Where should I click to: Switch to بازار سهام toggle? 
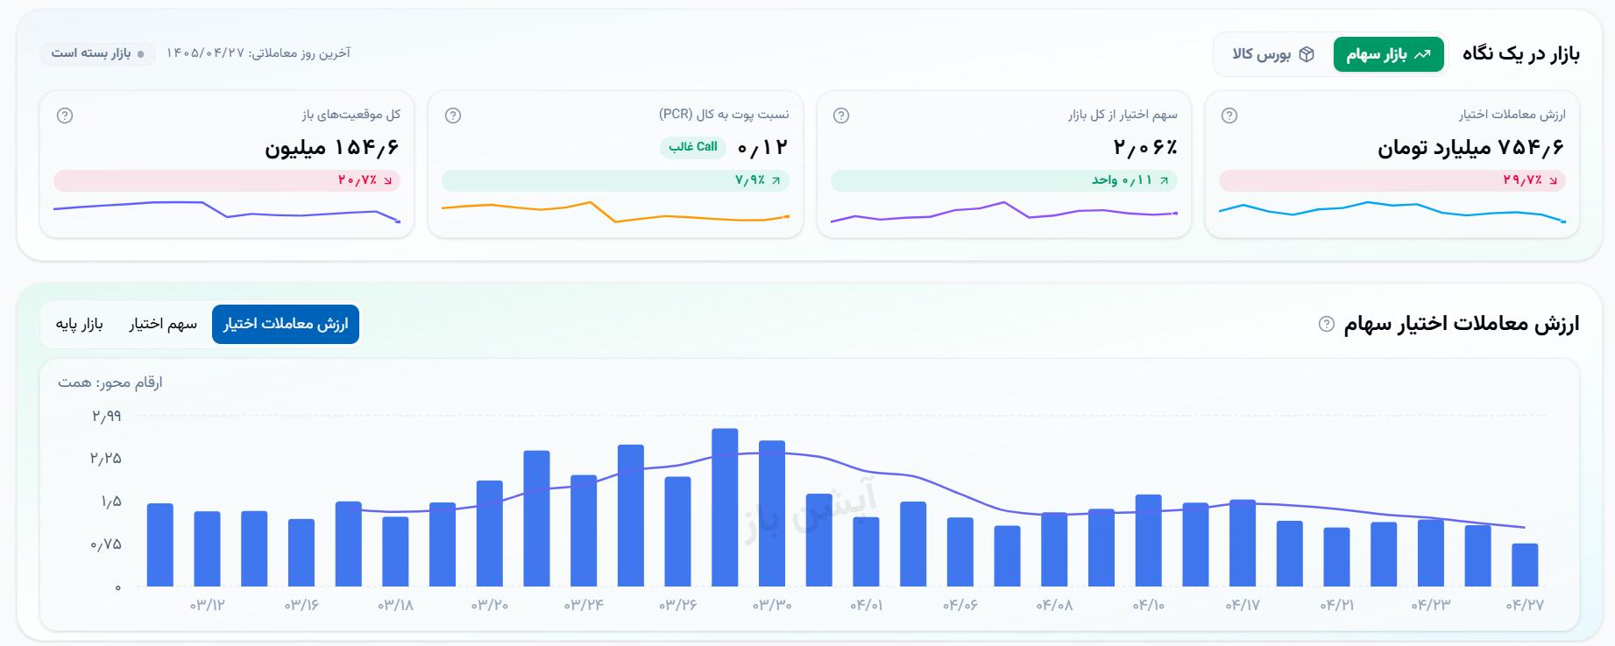[1389, 54]
